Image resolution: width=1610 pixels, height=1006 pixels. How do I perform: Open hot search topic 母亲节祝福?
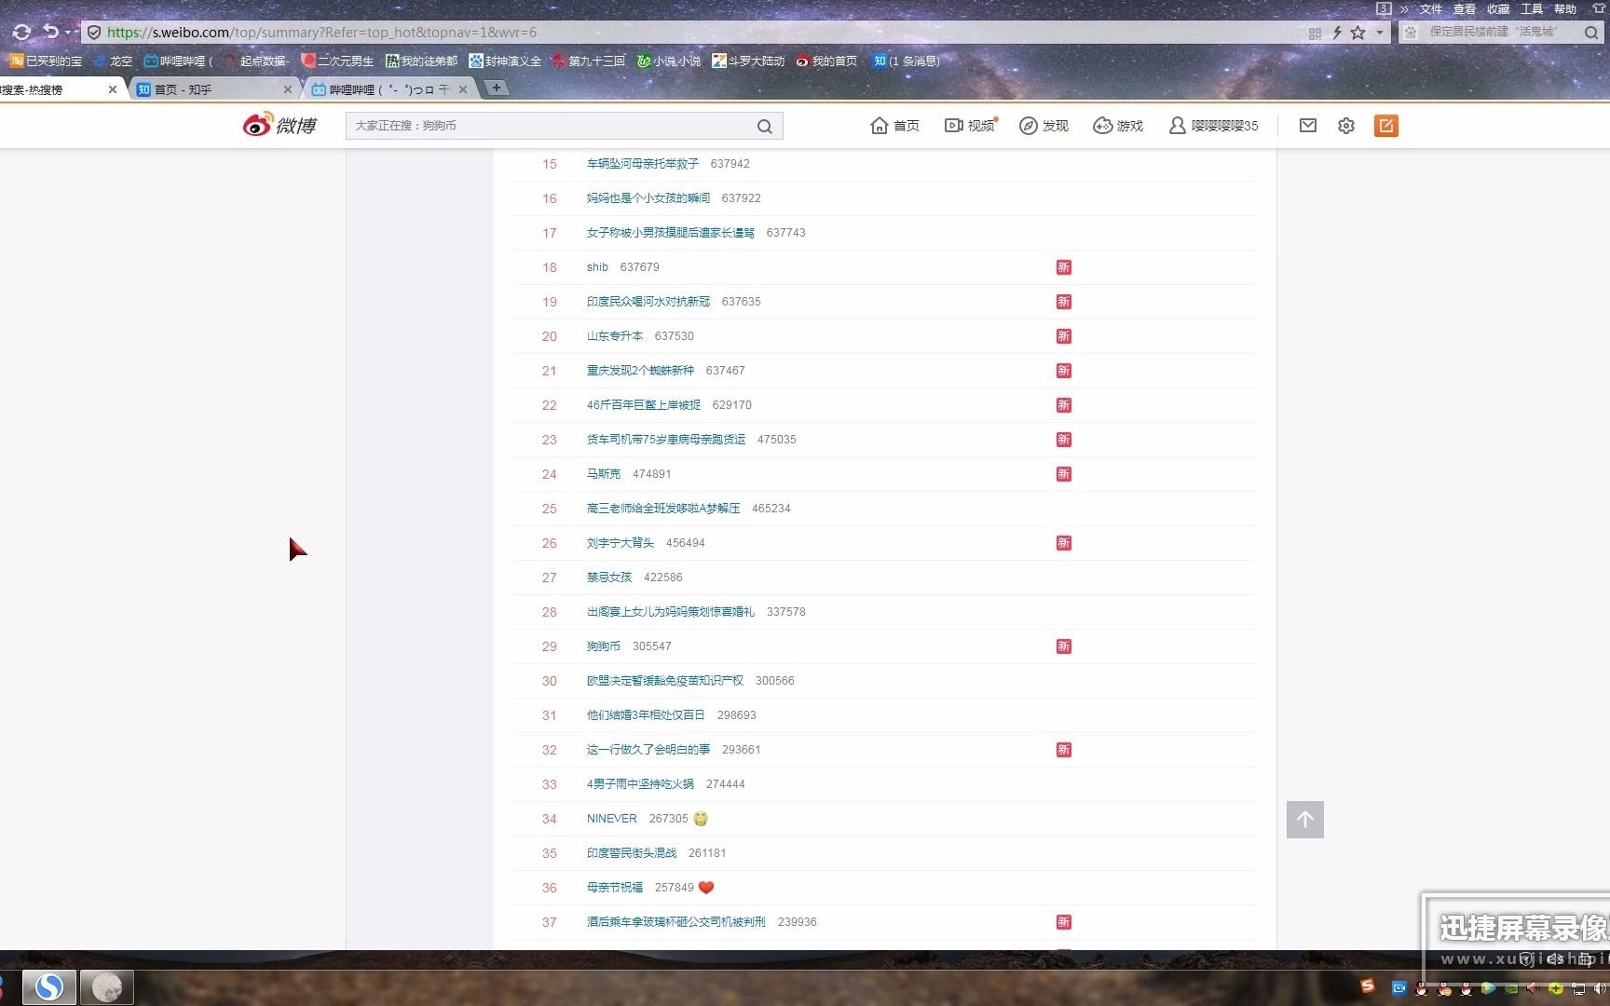click(x=615, y=888)
